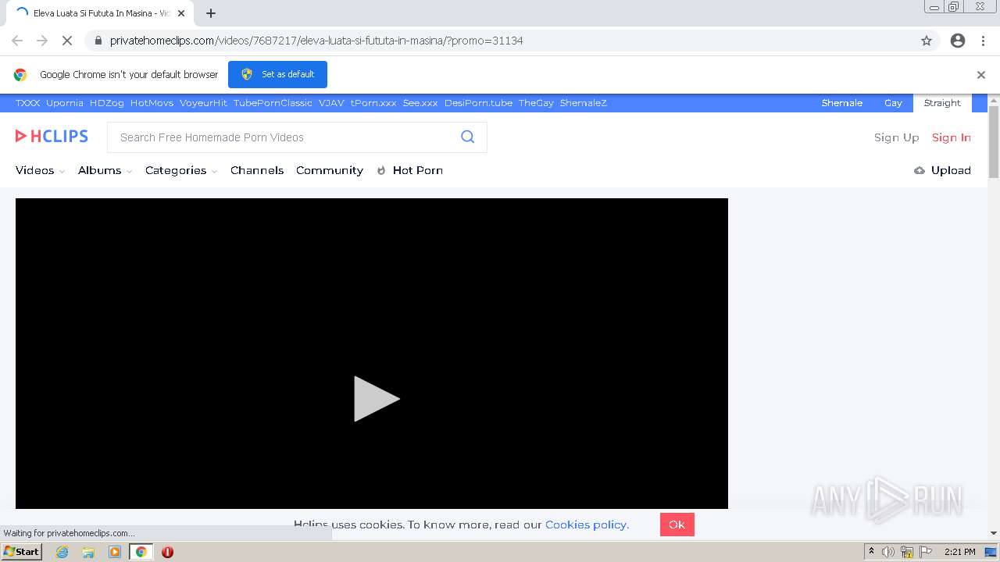Open the Community menu item
This screenshot has height=562, width=1000.
[330, 170]
